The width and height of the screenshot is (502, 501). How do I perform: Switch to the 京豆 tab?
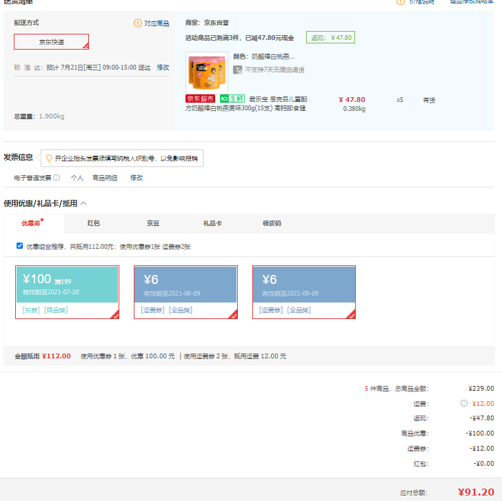[153, 223]
